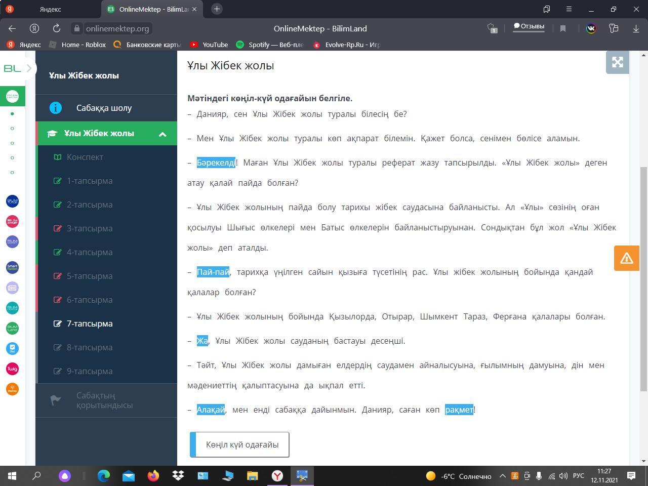Go to 6-тапсырма
648x486 pixels.
tap(90, 300)
